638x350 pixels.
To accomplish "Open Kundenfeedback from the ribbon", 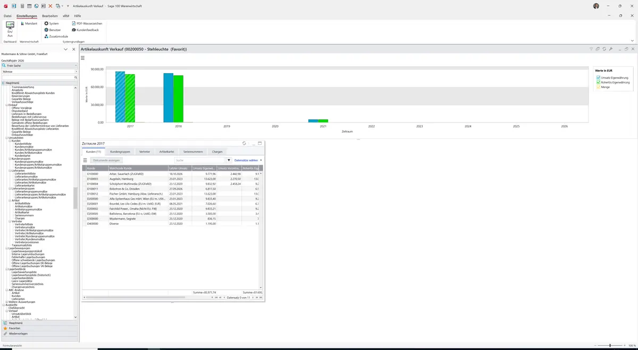I will (85, 30).
